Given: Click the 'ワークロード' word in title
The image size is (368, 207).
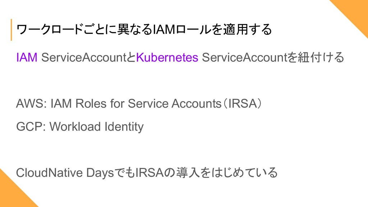Looking at the screenshot, I should pos(49,29).
